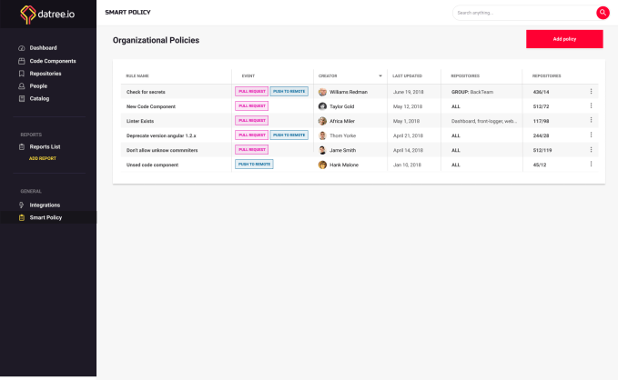Screen dimensions: 618x380
Task: Go to Code Components in sidebar
Action: tap(52, 60)
